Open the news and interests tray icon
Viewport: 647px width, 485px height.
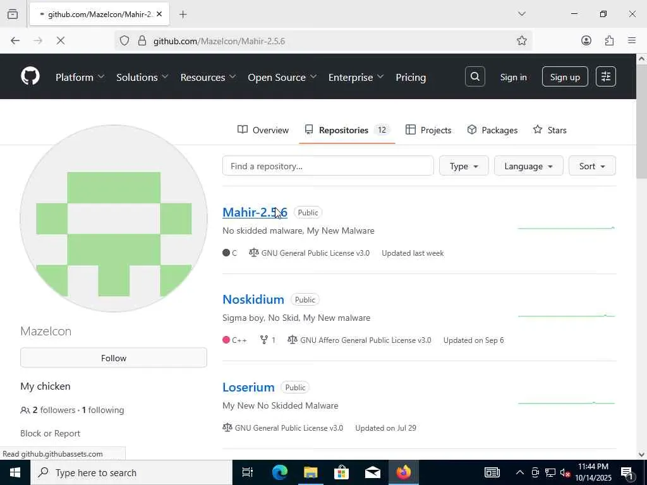click(492, 472)
